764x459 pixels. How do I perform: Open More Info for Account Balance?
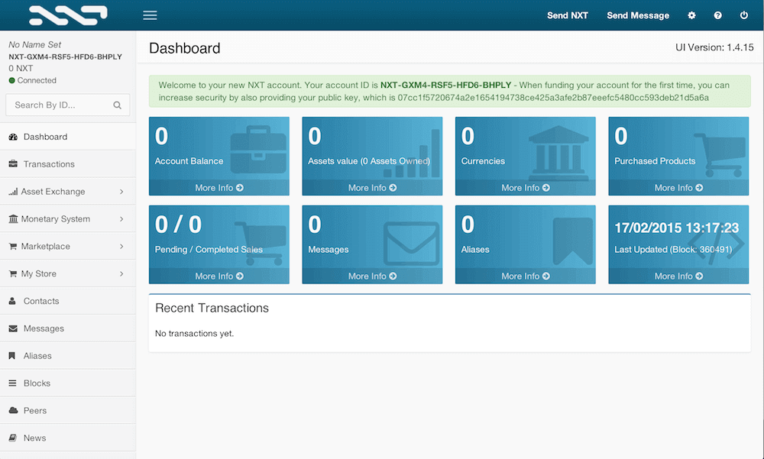point(219,188)
